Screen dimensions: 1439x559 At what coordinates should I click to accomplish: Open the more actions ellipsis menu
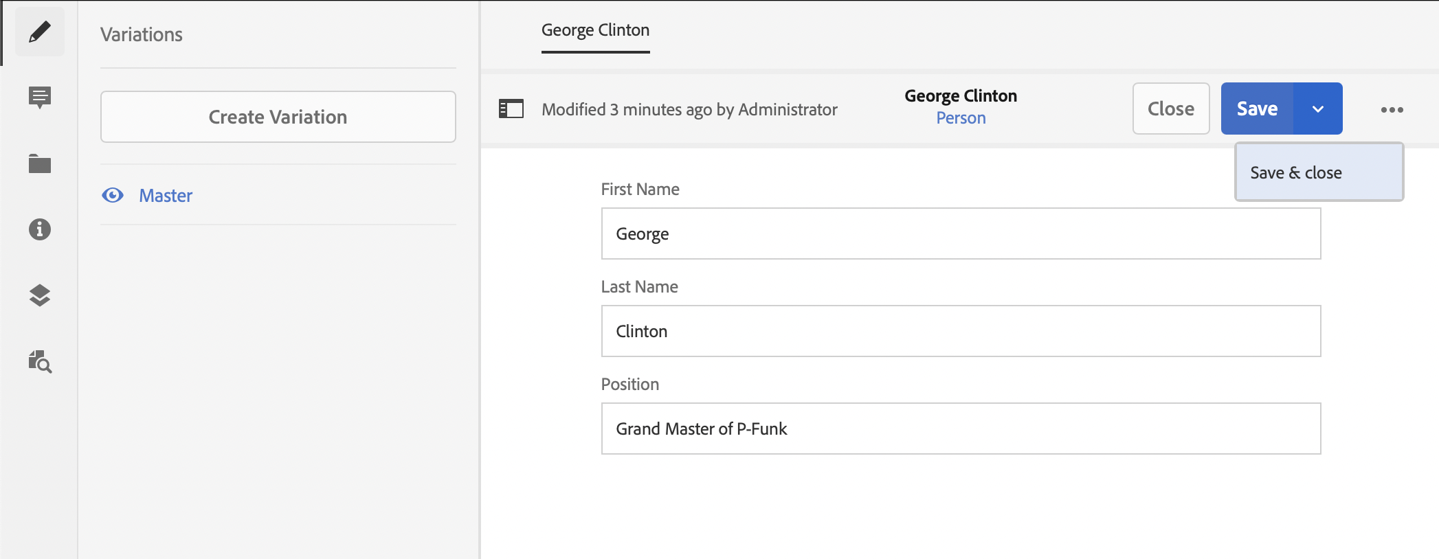tap(1392, 110)
